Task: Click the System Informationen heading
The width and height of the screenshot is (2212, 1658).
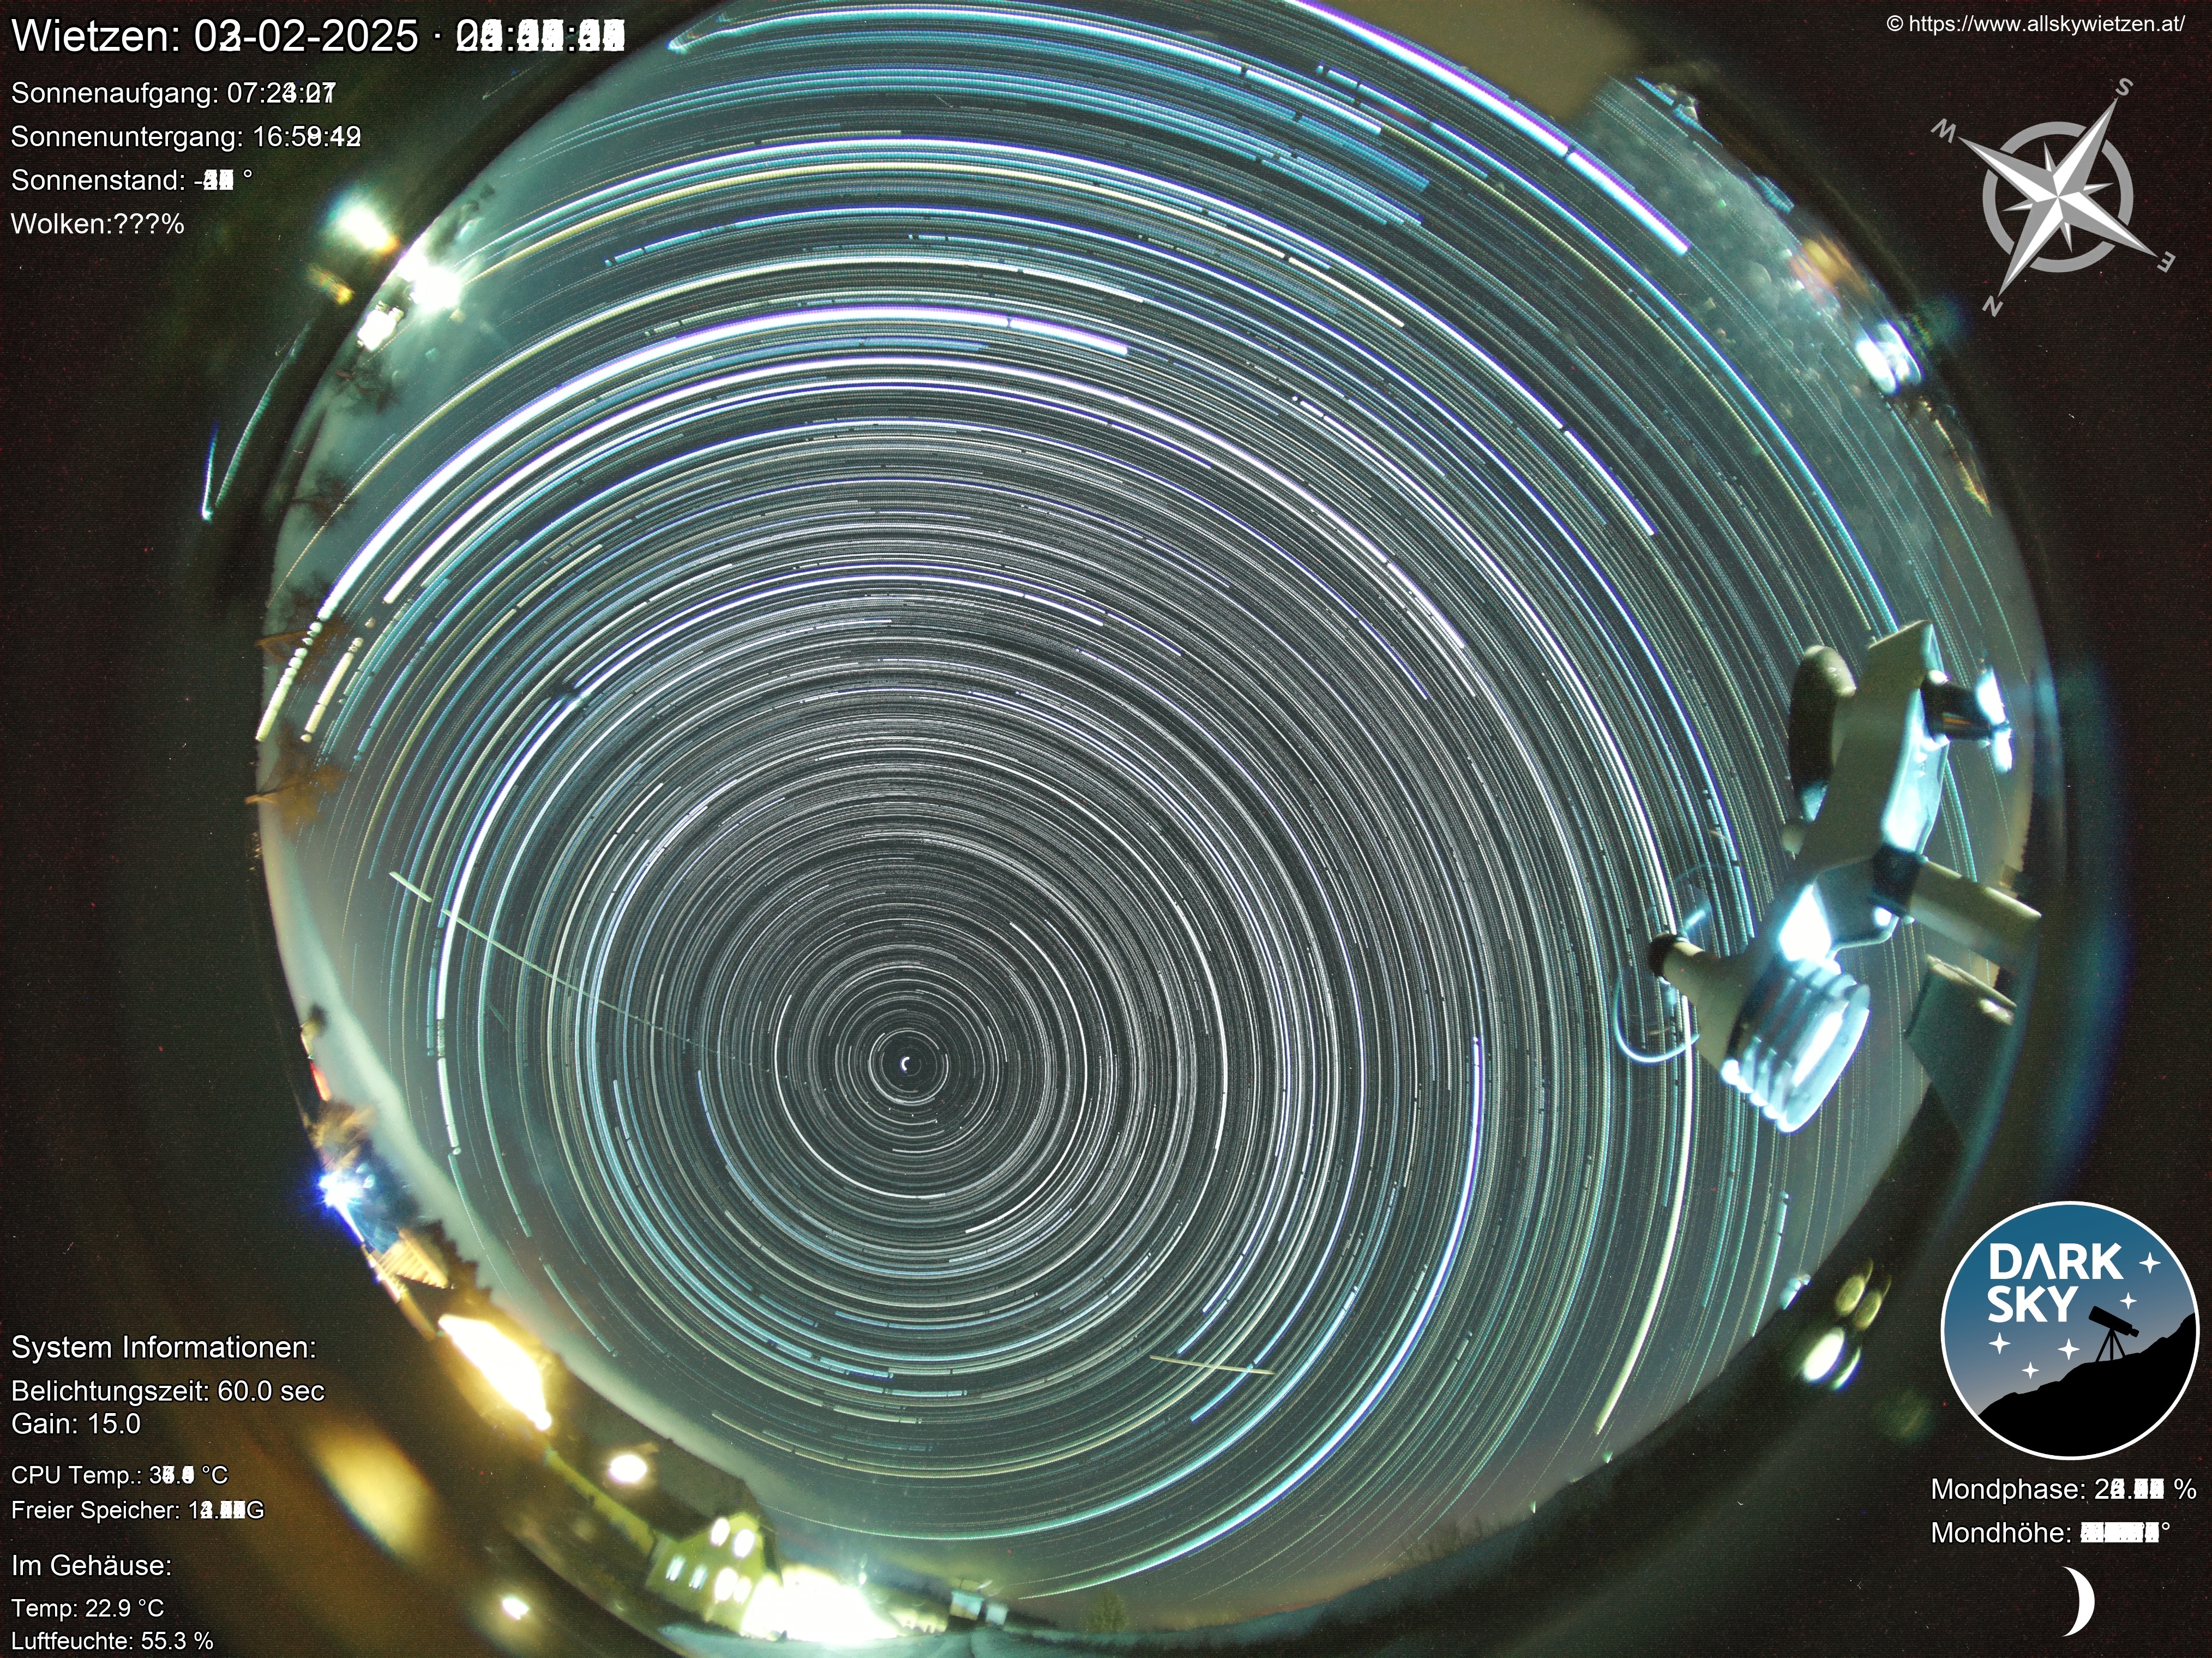Action: (x=163, y=1347)
